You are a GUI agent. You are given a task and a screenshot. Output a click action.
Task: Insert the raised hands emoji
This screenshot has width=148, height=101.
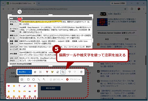(x=25, y=91)
